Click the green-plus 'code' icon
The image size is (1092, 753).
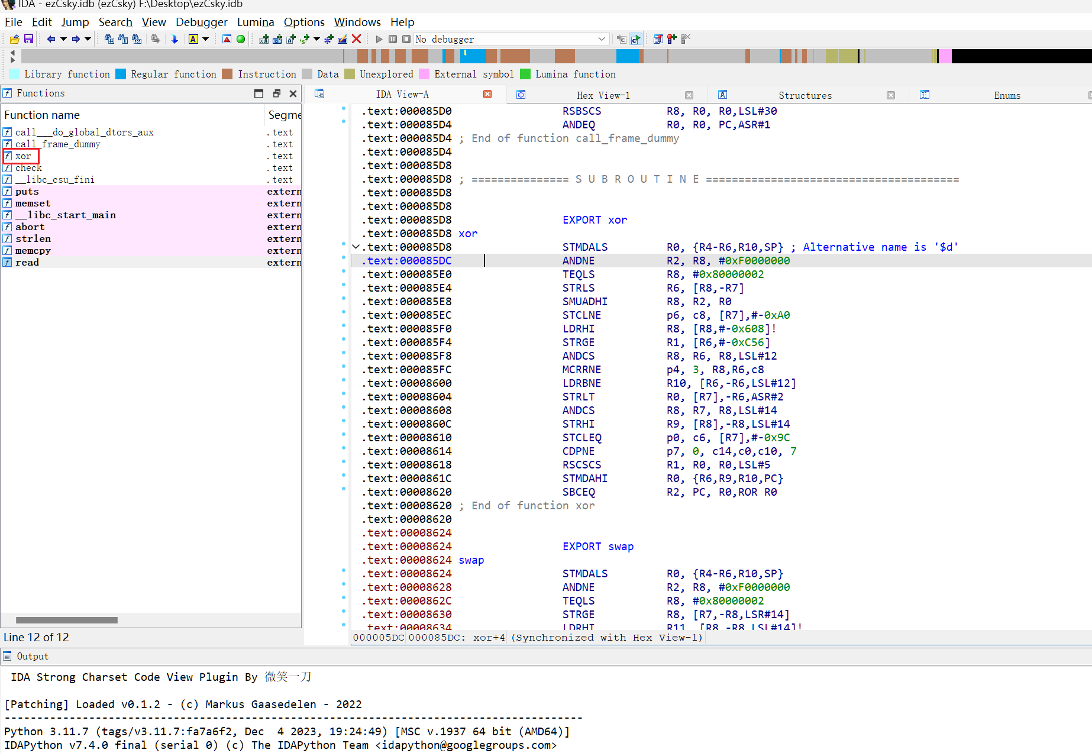(x=264, y=39)
